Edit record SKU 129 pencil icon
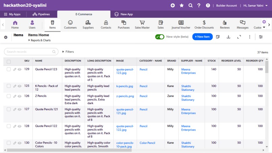Viewport: 272px width, 153px height. [15, 69]
